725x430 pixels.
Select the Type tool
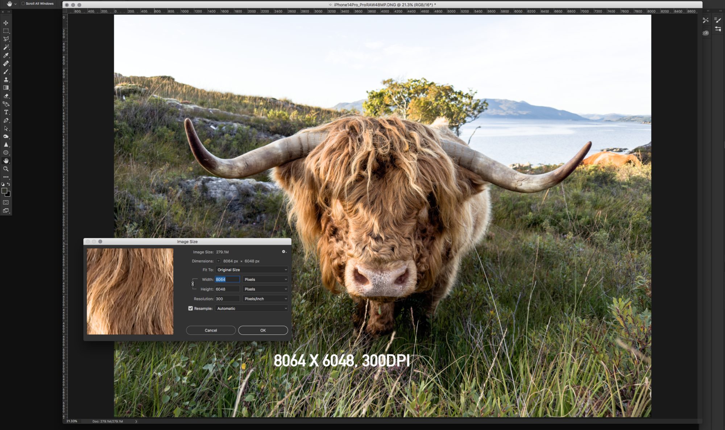pyautogui.click(x=6, y=112)
